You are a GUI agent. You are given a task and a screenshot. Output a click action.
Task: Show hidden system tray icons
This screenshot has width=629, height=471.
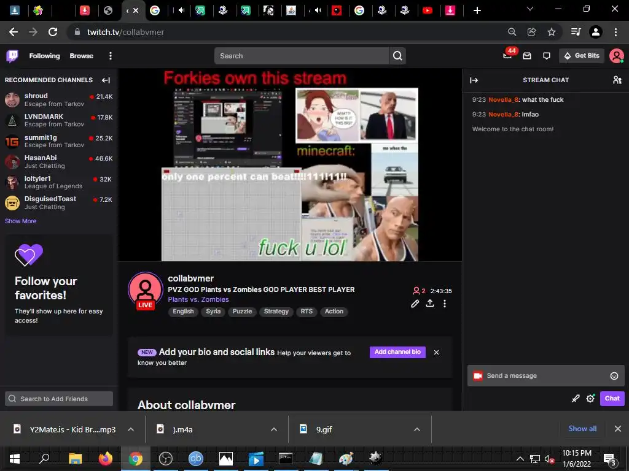pos(520,459)
